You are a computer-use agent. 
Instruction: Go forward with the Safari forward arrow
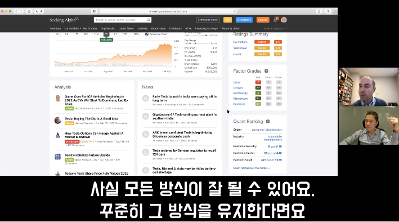21,11
